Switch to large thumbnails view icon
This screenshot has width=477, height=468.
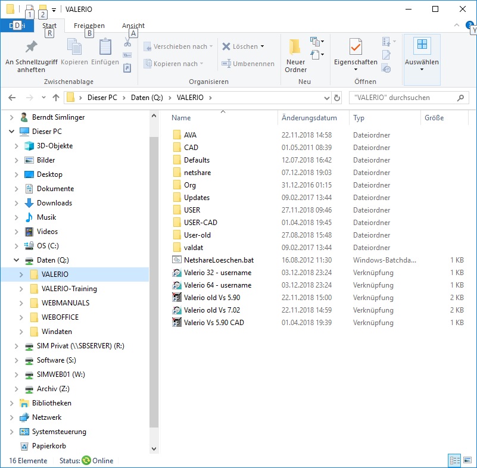pos(467,460)
